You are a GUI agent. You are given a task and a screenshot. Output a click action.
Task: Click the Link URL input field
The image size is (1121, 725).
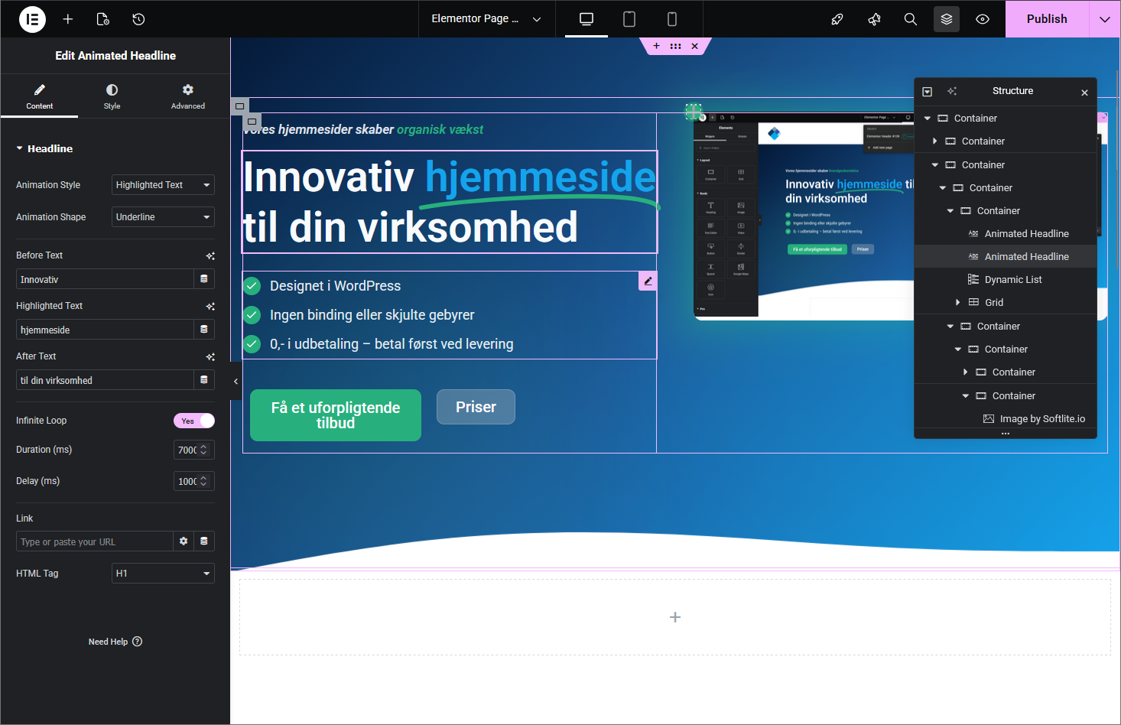[x=95, y=541]
